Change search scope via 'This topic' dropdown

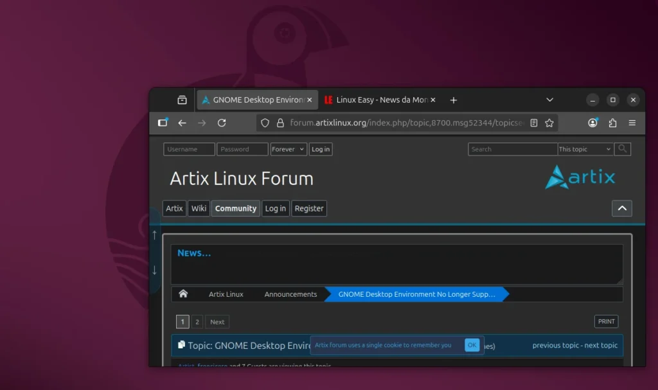point(585,148)
